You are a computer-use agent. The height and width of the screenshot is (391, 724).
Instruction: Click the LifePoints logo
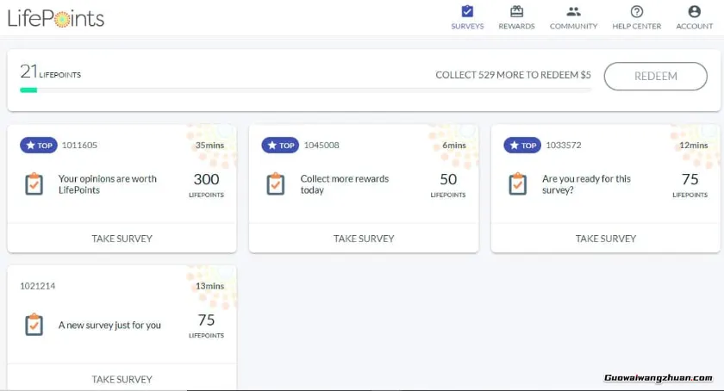(x=56, y=18)
